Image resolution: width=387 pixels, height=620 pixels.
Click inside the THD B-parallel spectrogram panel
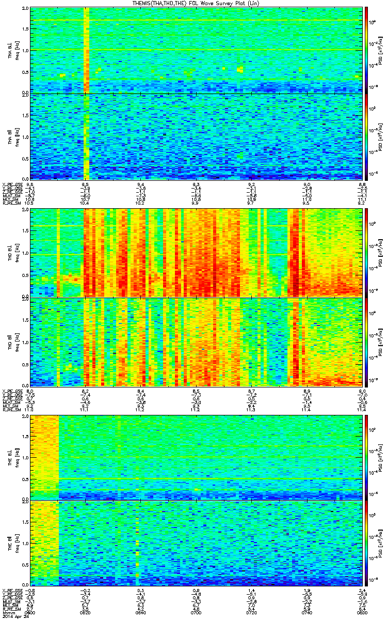[x=196, y=342]
